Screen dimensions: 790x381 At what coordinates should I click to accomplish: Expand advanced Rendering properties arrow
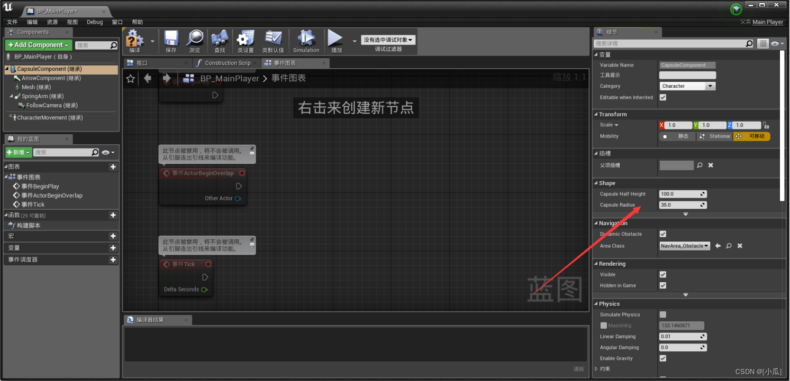(686, 295)
